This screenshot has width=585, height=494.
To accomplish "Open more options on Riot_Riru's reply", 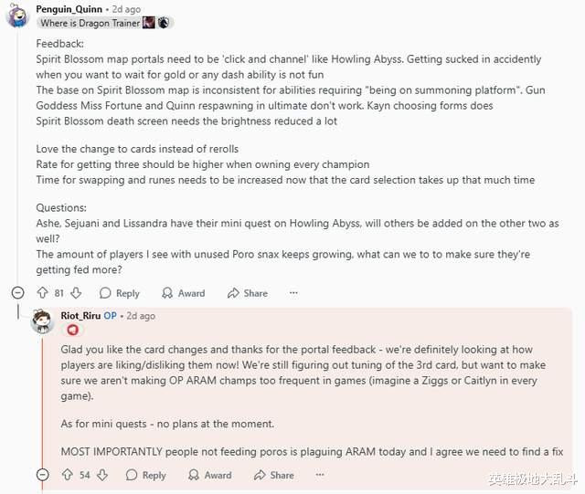I will (x=320, y=475).
